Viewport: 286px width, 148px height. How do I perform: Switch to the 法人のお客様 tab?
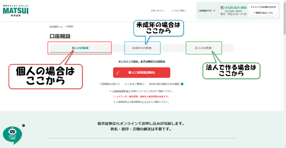tap(203, 48)
